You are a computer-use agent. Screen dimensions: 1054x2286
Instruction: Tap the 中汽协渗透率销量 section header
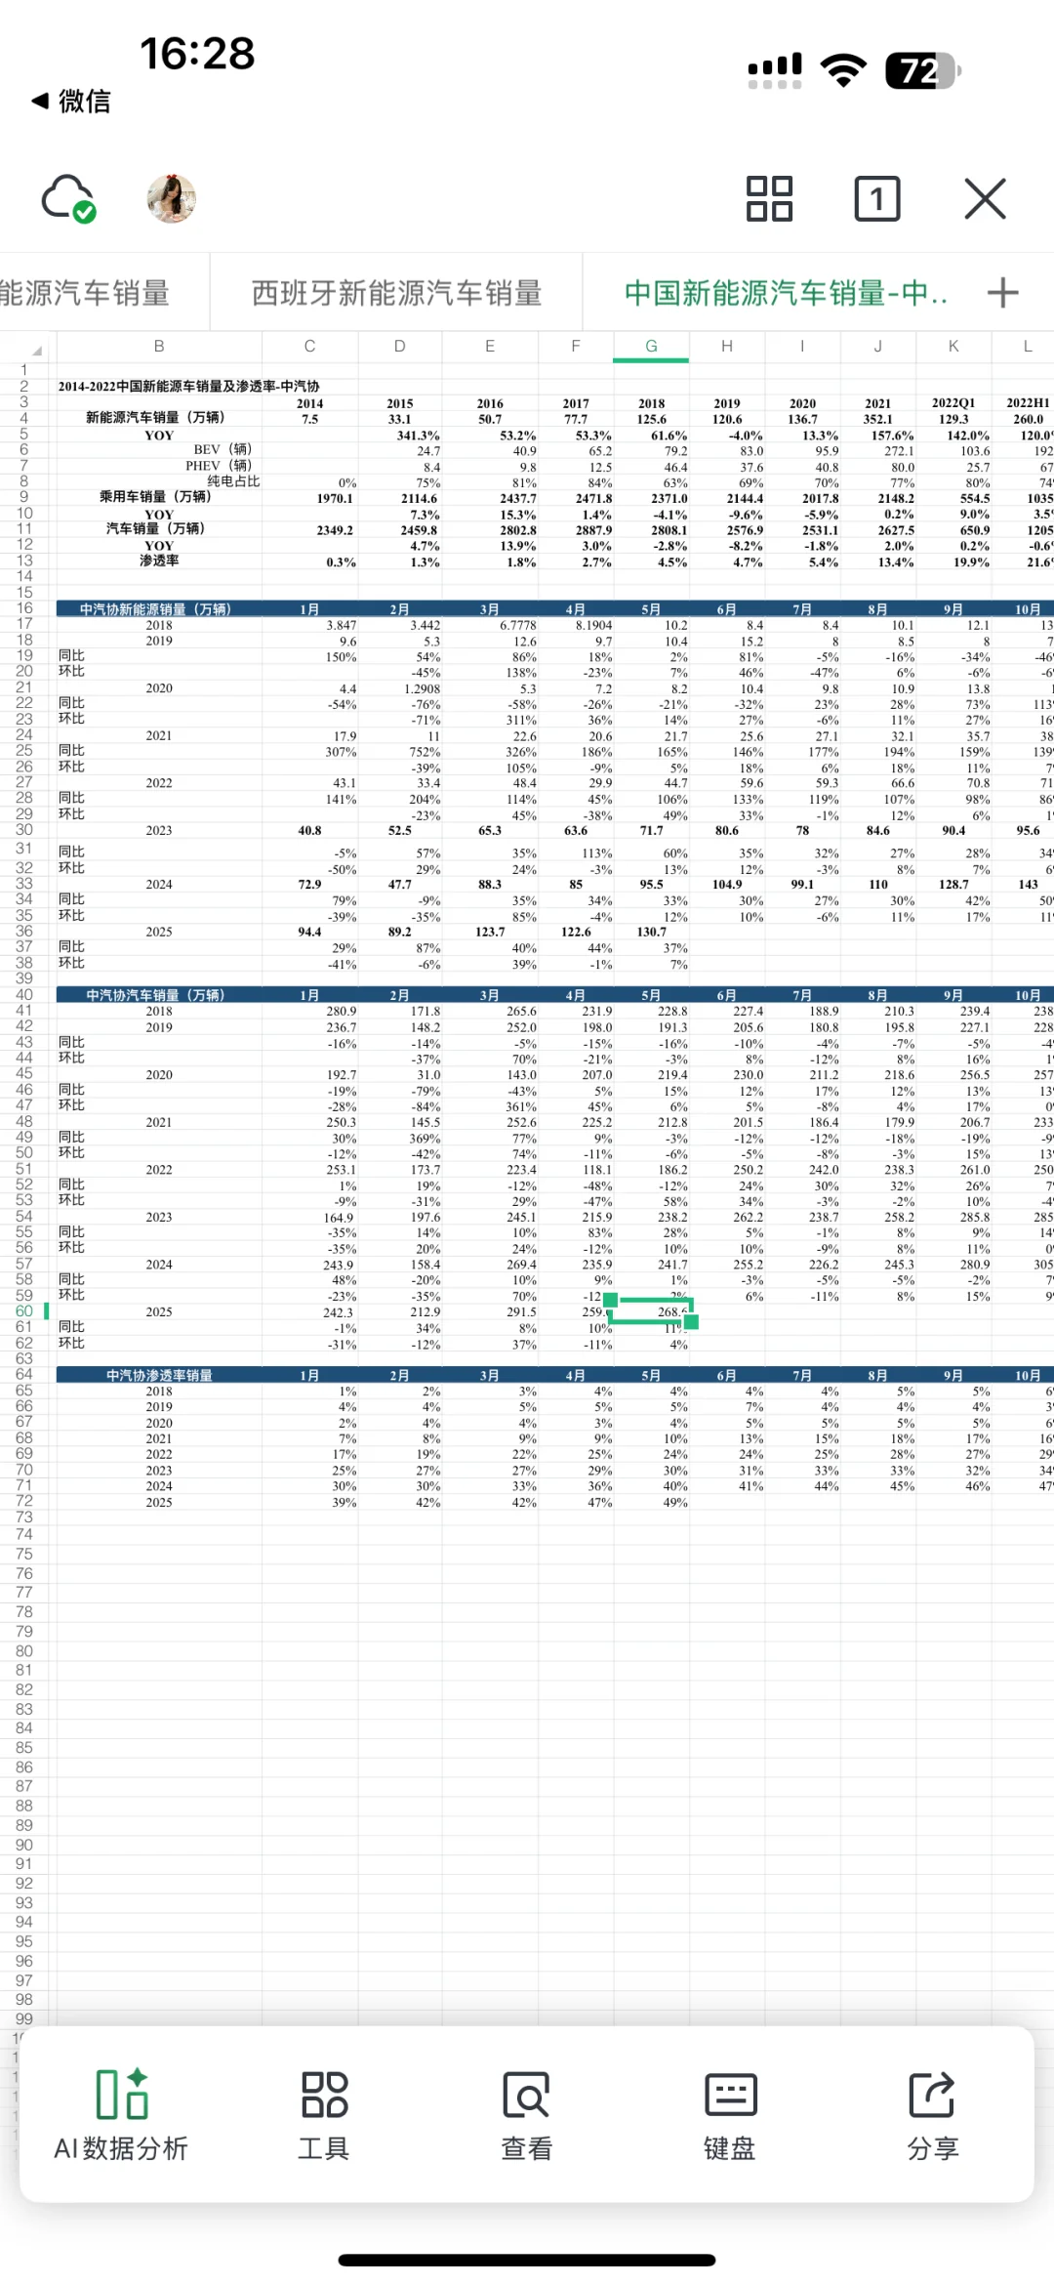(159, 1375)
